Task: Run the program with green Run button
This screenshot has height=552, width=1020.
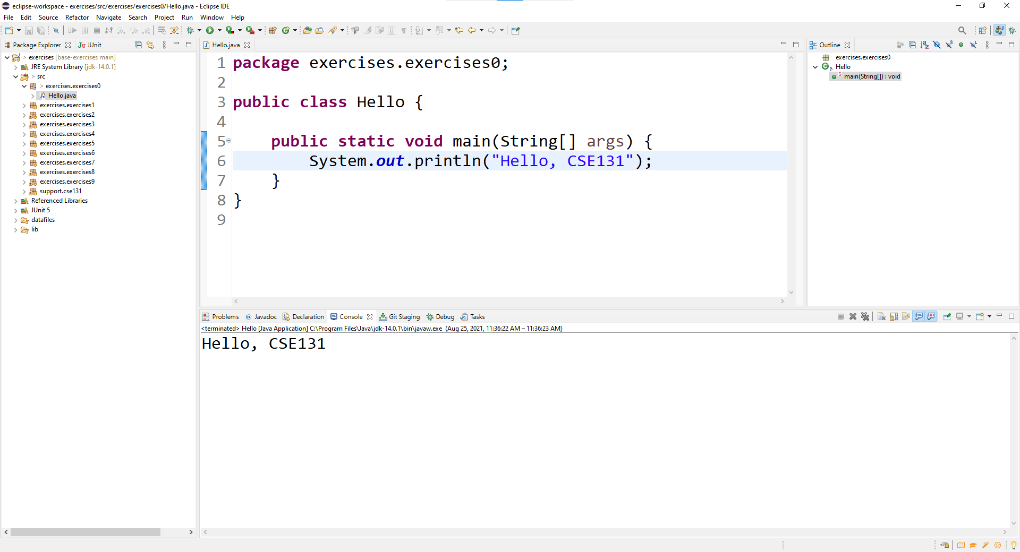Action: [x=210, y=30]
